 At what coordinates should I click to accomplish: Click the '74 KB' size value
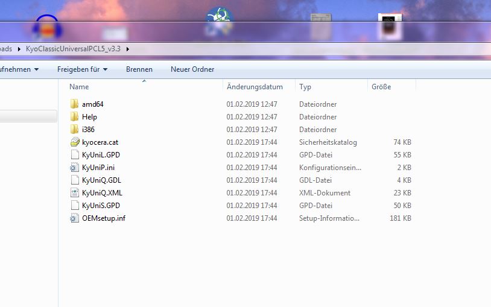point(402,142)
